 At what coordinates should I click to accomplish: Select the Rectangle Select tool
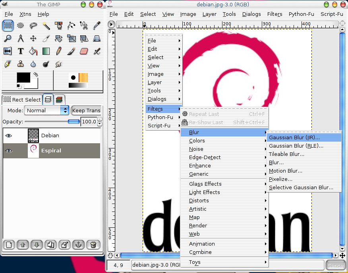click(8, 25)
